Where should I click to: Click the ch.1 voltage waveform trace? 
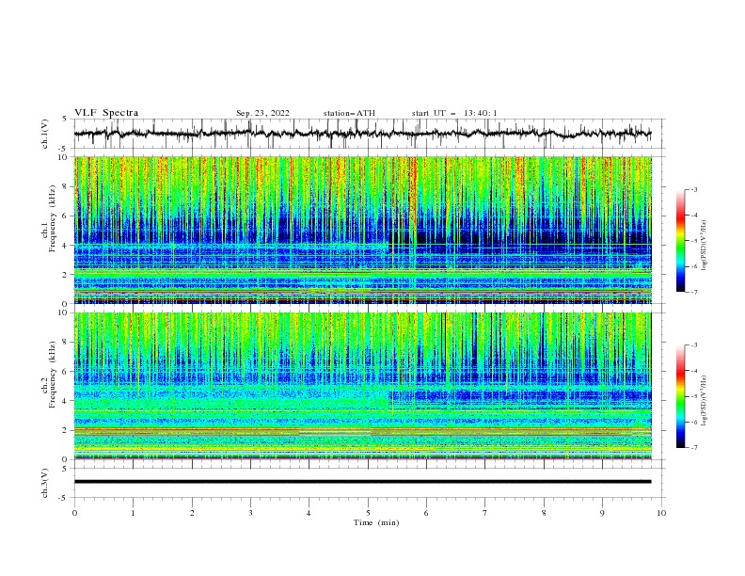362,134
